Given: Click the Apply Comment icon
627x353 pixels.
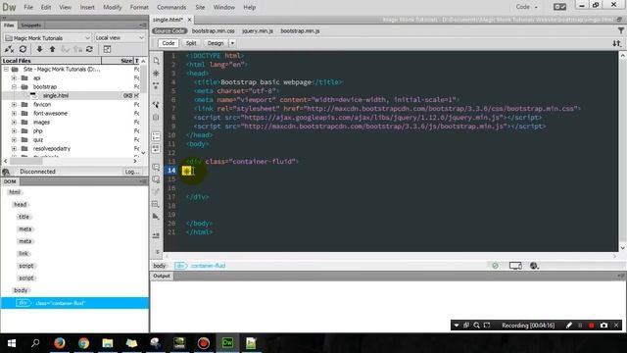Looking at the screenshot, I should click(x=156, y=168).
